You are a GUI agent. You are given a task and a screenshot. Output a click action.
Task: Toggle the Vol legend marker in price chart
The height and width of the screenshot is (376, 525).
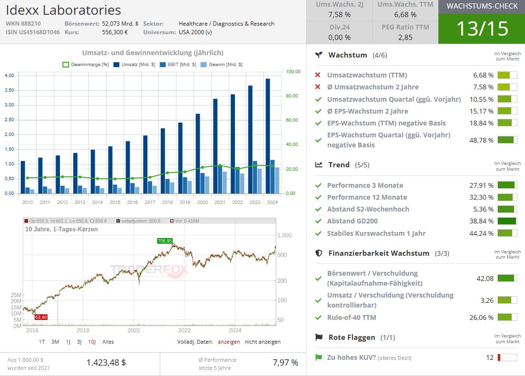pyautogui.click(x=172, y=221)
